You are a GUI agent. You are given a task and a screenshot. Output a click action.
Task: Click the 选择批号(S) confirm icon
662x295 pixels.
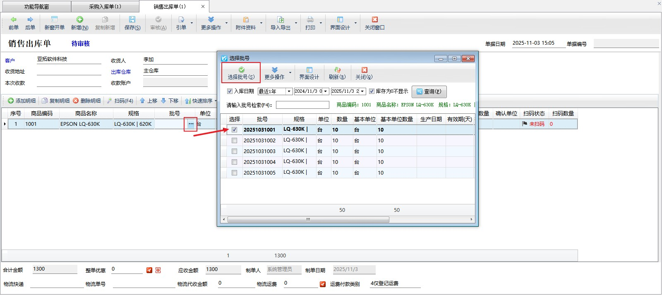(241, 70)
